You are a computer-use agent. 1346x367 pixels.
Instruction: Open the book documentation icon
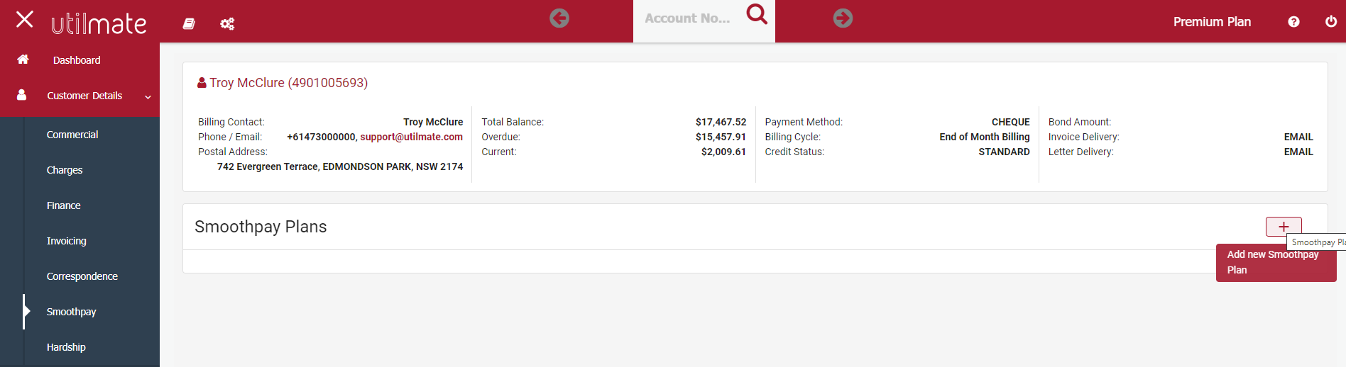click(x=189, y=23)
